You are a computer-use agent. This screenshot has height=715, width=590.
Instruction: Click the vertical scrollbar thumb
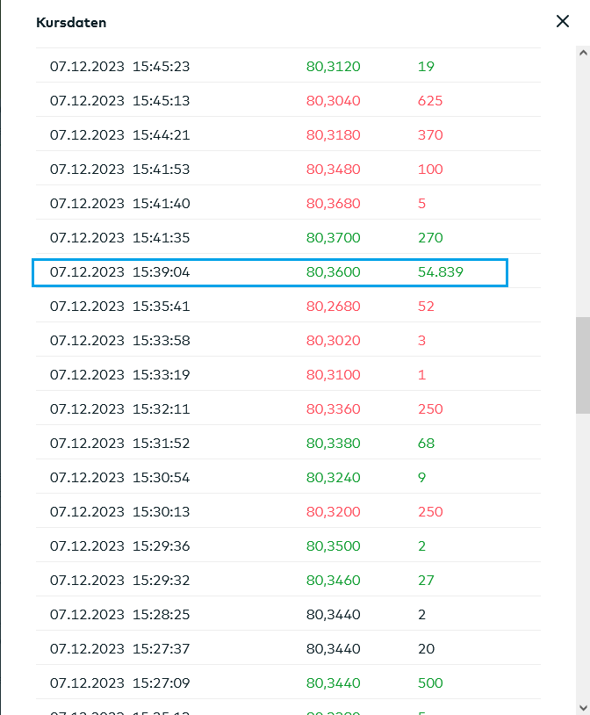point(582,365)
